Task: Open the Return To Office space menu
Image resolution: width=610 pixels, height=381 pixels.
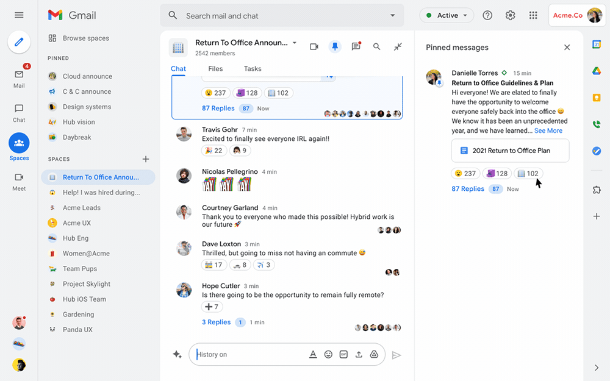Action: tap(294, 42)
